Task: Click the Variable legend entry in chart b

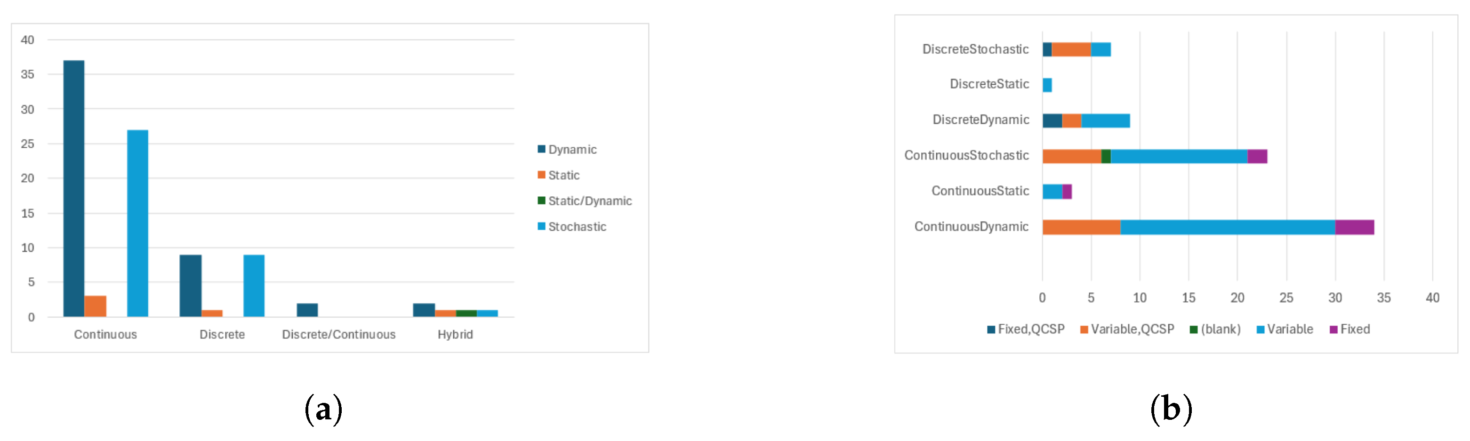Action: (x=1285, y=329)
